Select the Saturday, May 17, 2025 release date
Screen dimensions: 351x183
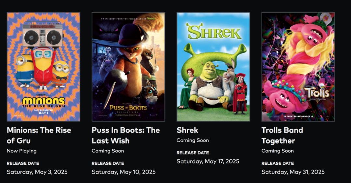click(x=208, y=161)
